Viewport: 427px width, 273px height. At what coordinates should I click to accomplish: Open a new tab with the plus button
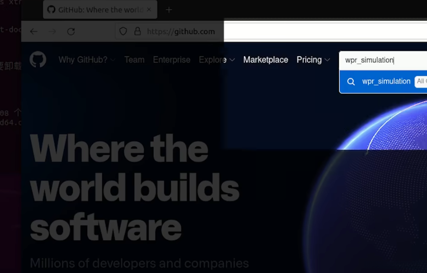point(169,10)
